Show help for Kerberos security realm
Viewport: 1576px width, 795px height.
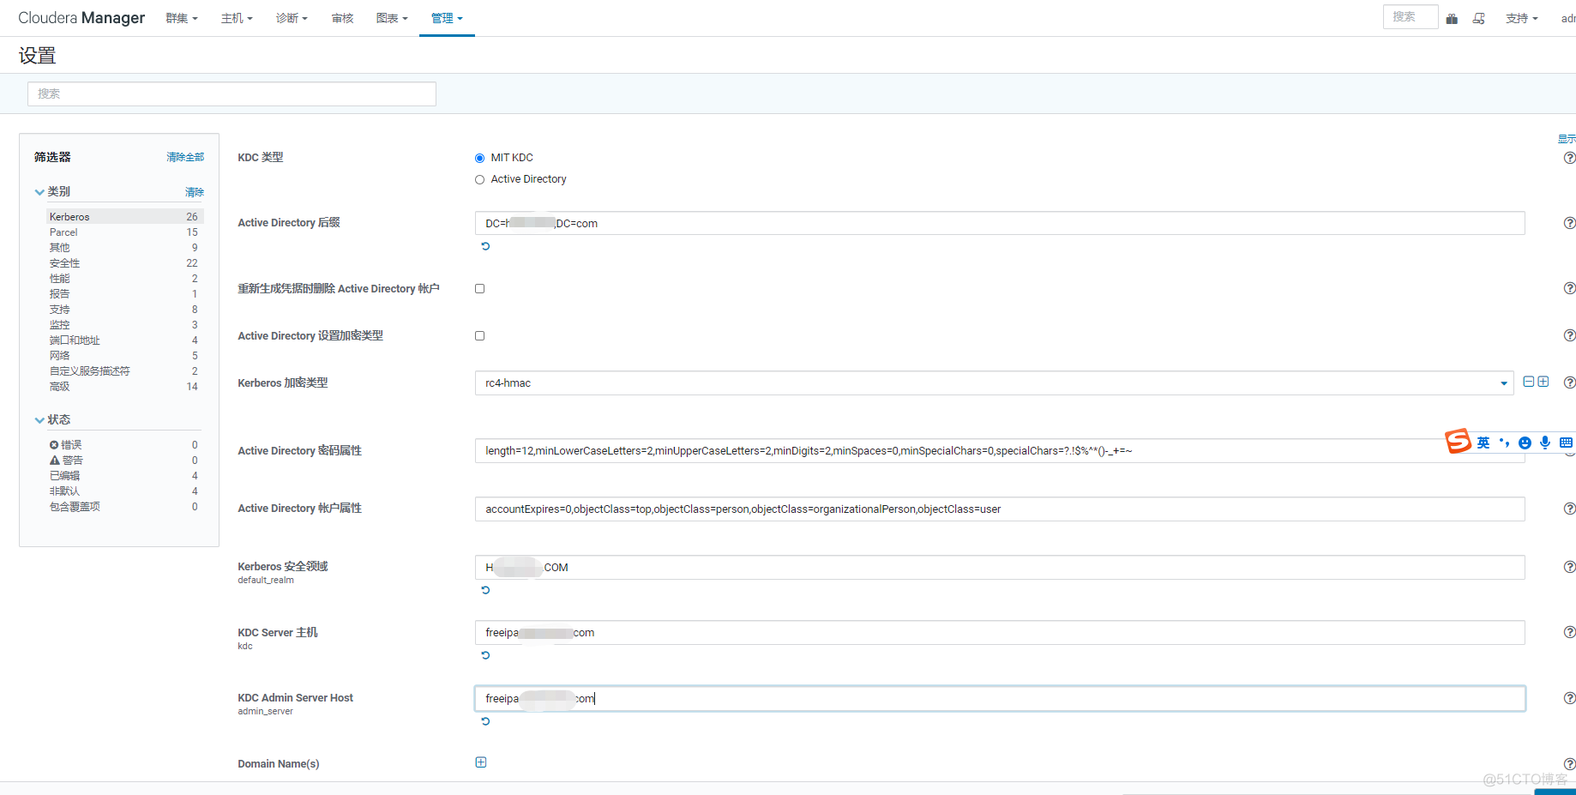1569,567
